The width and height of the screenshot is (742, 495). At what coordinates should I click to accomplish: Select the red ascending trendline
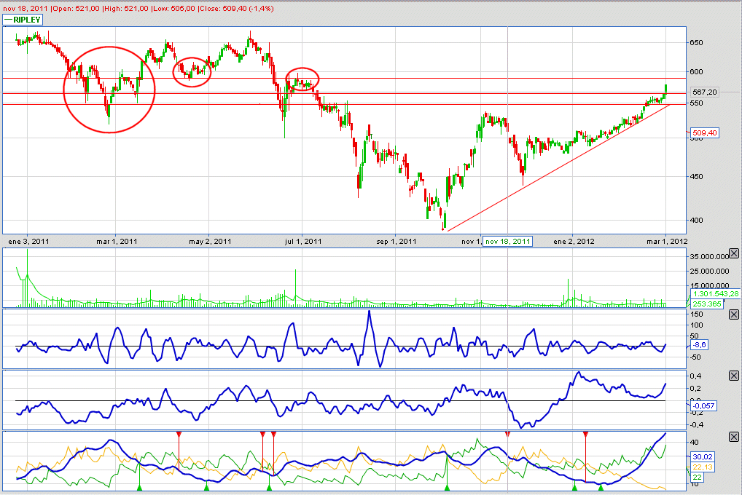[554, 169]
